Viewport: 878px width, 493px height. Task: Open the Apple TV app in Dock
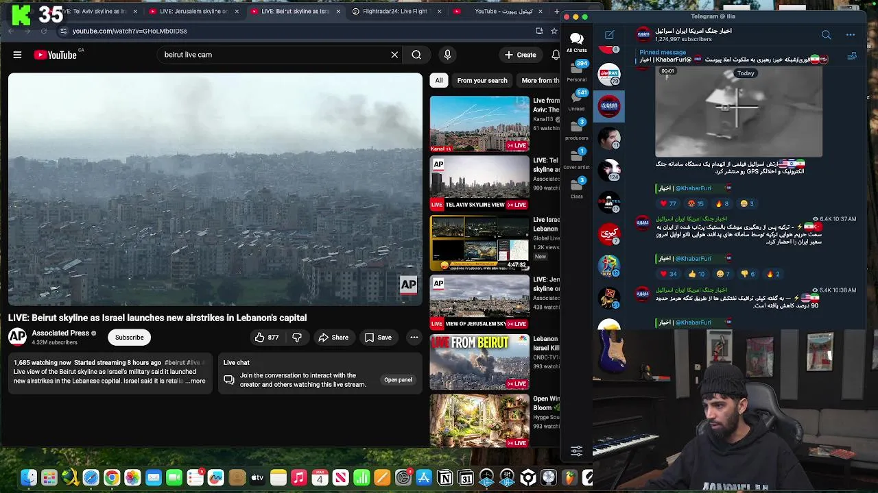tap(257, 477)
